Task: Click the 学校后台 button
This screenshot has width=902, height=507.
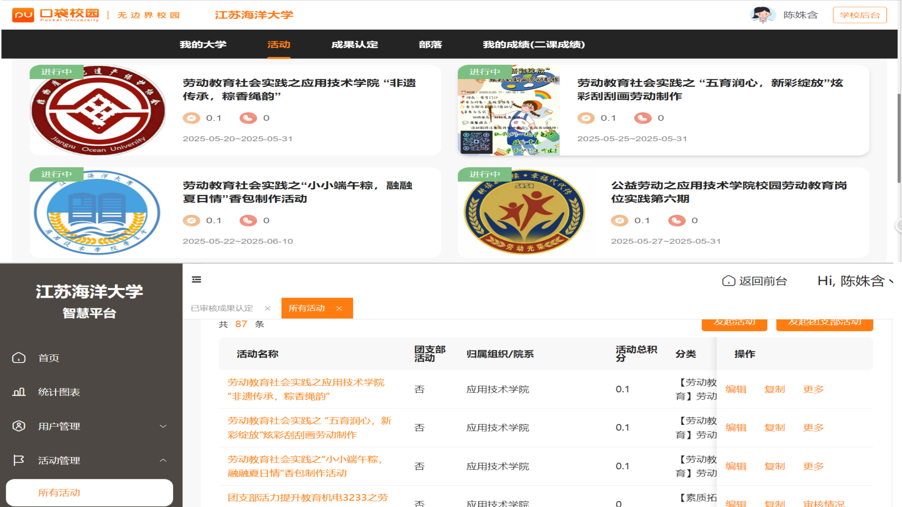Action: [859, 15]
